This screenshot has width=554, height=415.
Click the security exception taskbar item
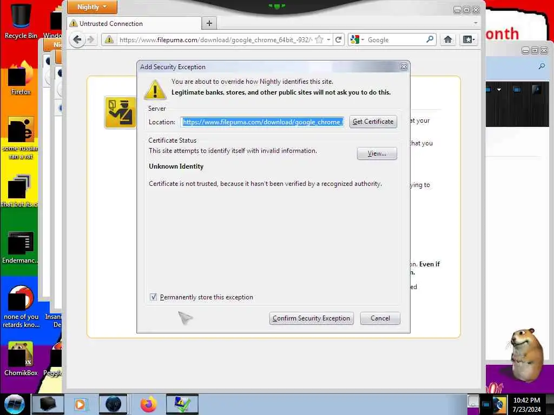182,404
